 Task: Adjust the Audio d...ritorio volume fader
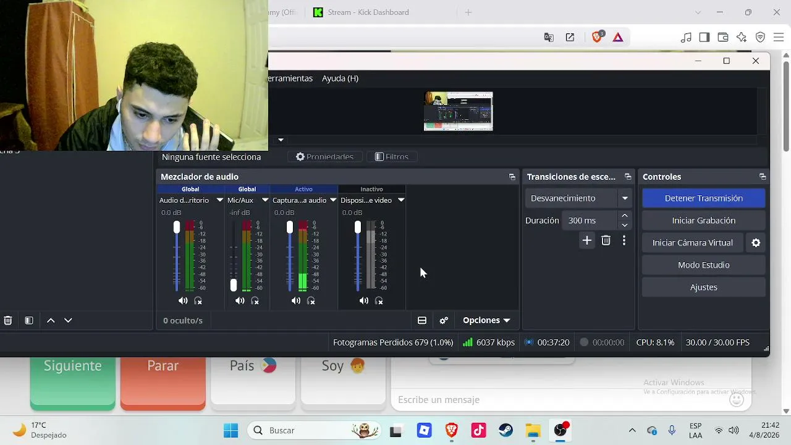pyautogui.click(x=177, y=227)
